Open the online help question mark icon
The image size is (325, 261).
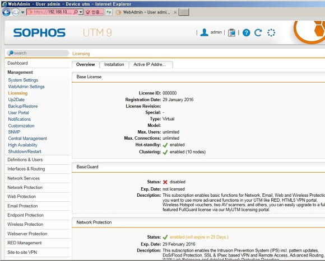[246, 32]
